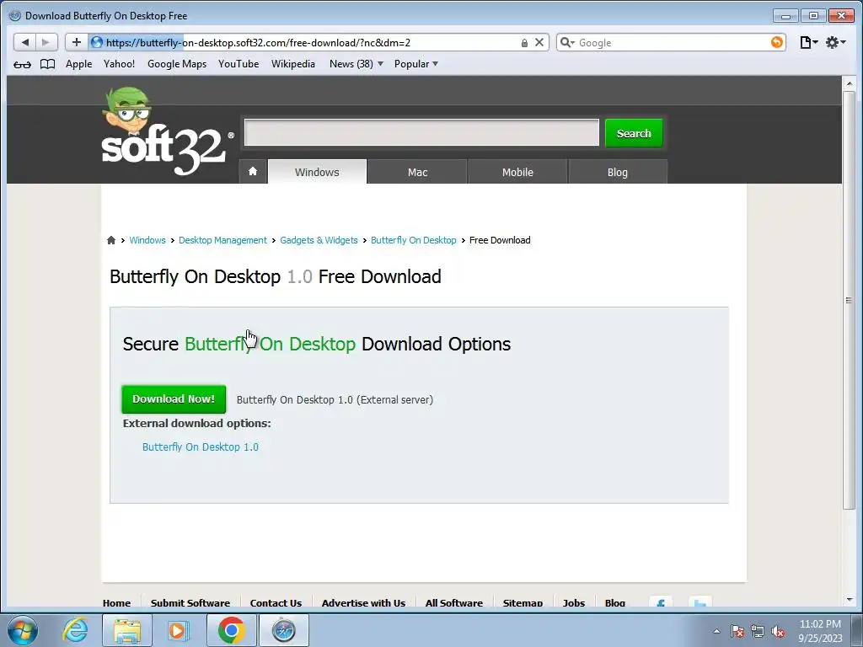This screenshot has height=647, width=863.
Task: Click the green Butterfly On Desktop heading text
Action: 270,344
